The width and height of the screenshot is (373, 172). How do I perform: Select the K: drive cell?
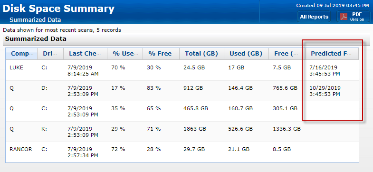click(45, 129)
